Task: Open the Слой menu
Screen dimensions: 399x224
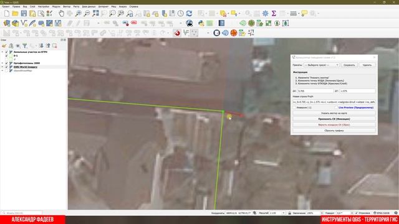Action: [32, 7]
